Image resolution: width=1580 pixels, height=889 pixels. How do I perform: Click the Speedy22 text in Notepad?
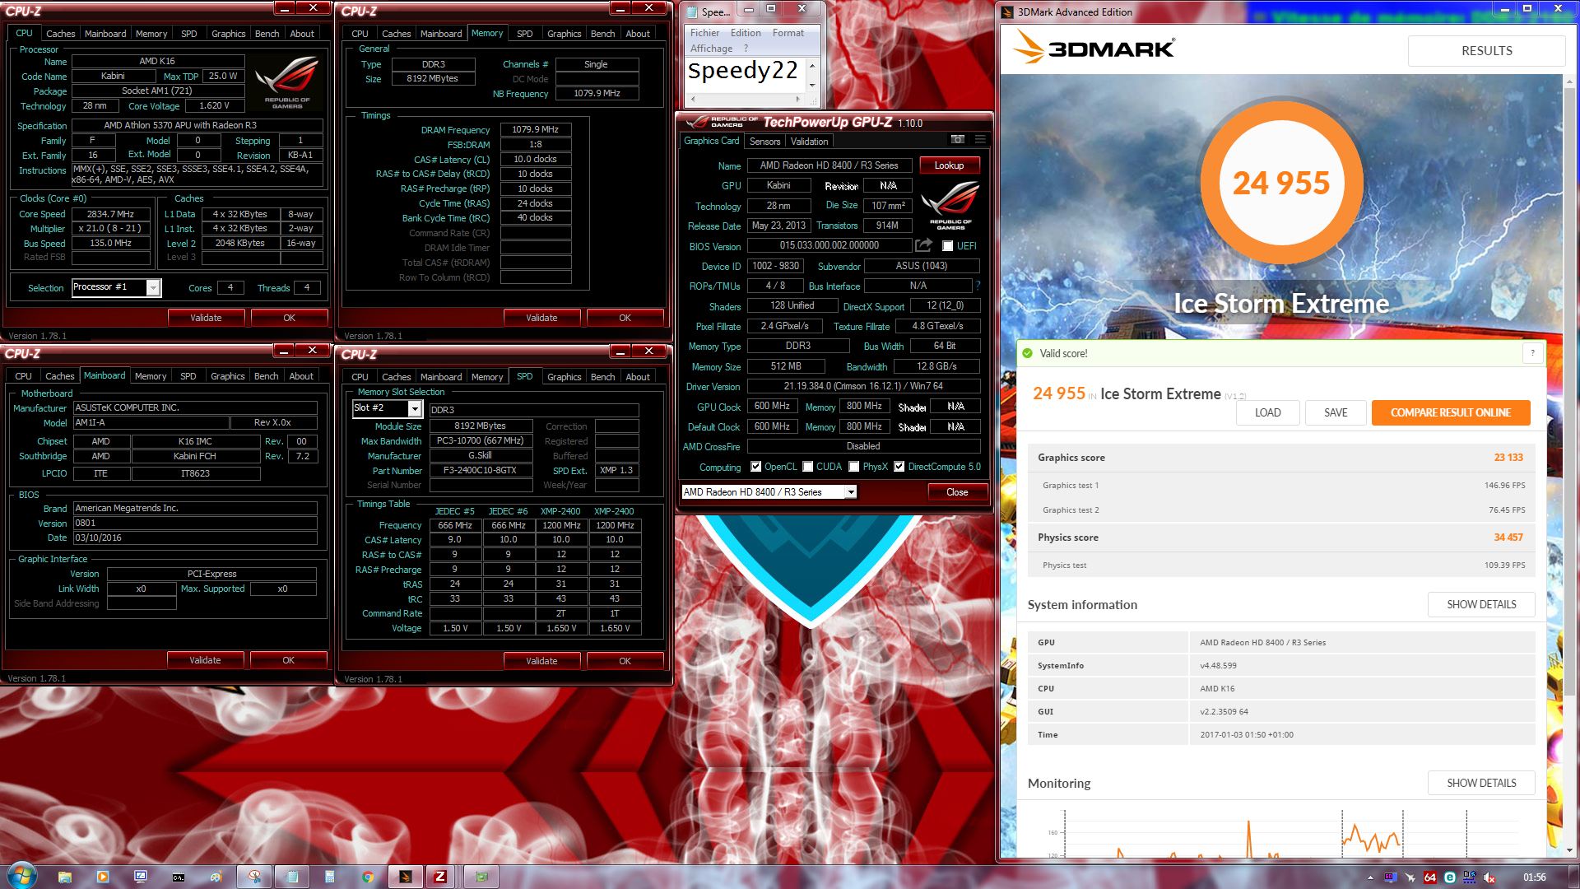click(743, 72)
